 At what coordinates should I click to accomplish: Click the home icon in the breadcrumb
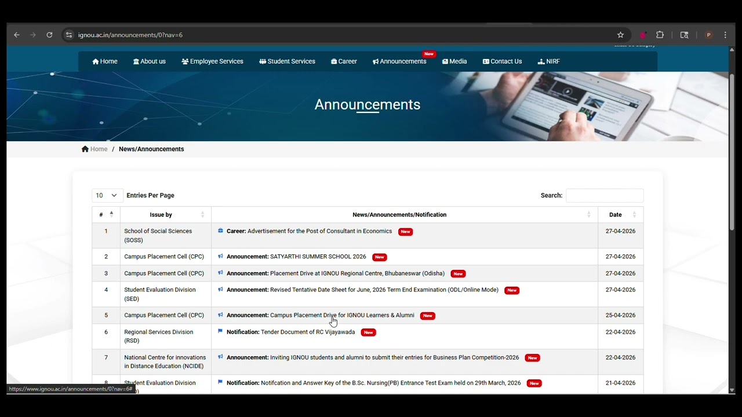[x=85, y=149]
